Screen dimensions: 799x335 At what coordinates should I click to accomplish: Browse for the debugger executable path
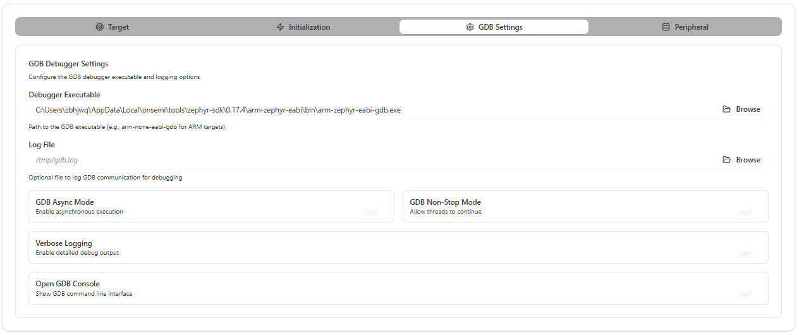point(748,109)
